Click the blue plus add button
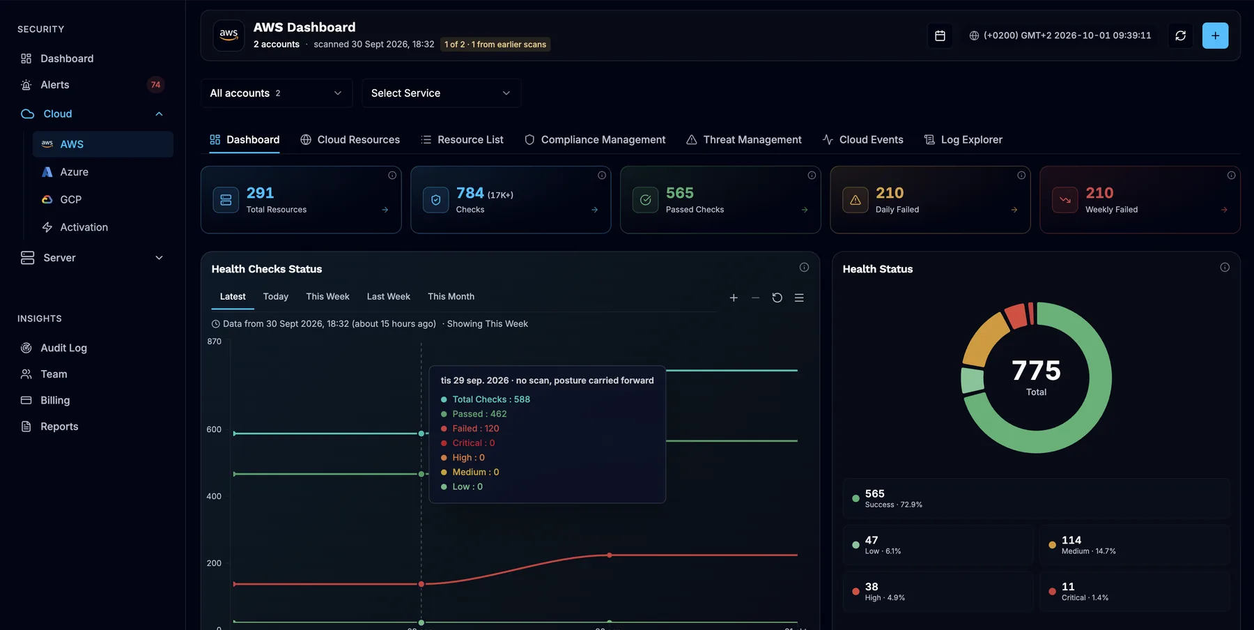 point(1215,36)
